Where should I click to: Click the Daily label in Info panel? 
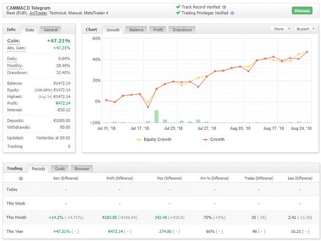(12, 58)
